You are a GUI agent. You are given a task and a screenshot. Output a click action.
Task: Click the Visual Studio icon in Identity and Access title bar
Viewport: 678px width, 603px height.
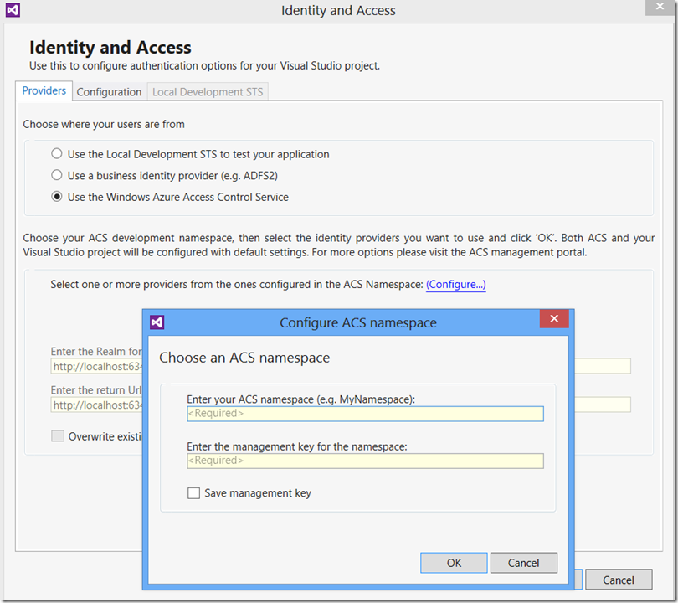(13, 10)
